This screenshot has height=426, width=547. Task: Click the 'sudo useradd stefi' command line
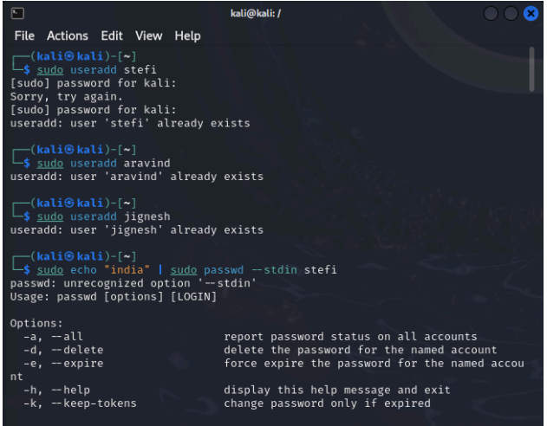pyautogui.click(x=96, y=70)
